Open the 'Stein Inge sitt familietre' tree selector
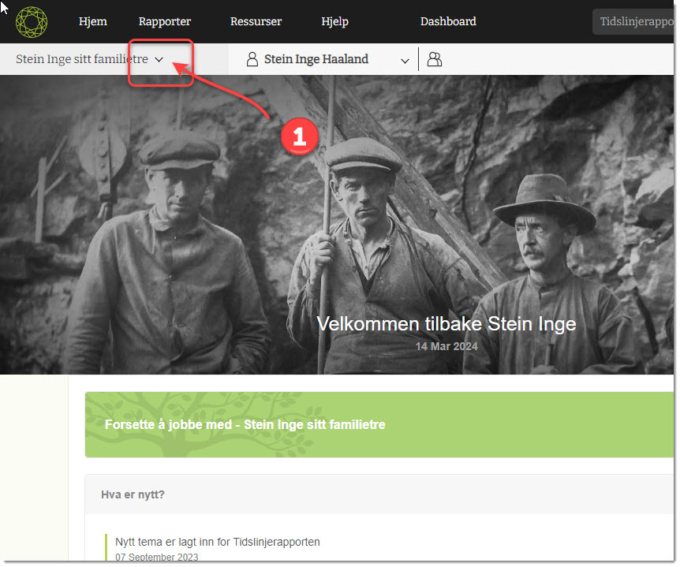Screen dimensions: 680x567 (x=82, y=59)
